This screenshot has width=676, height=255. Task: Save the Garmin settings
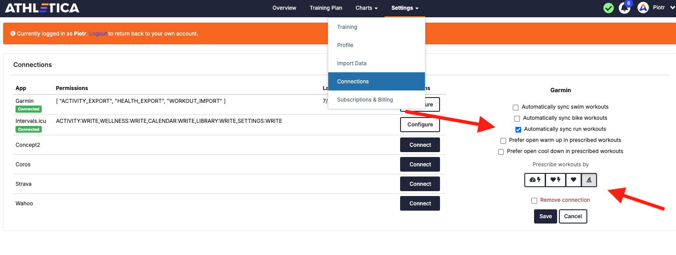[546, 216]
